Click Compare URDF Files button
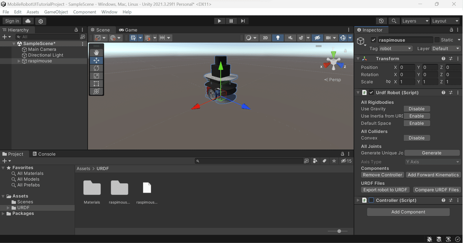 437,190
